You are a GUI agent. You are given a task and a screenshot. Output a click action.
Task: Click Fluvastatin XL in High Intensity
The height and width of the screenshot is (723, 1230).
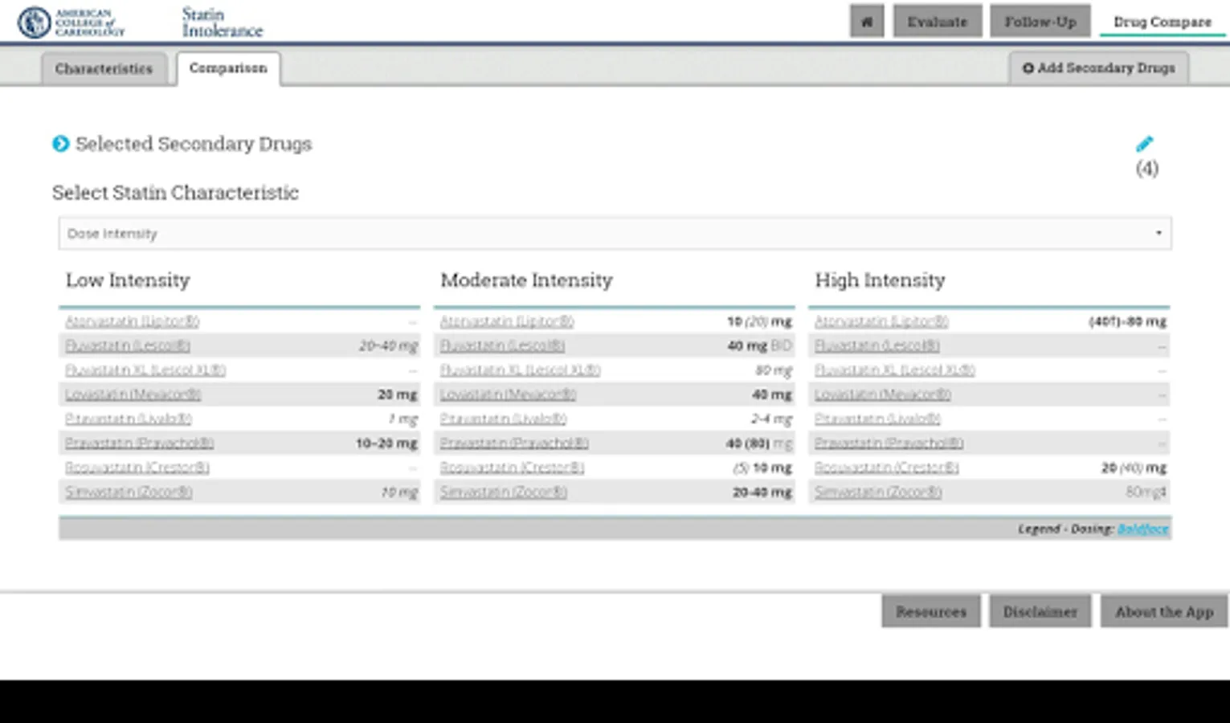coord(895,370)
